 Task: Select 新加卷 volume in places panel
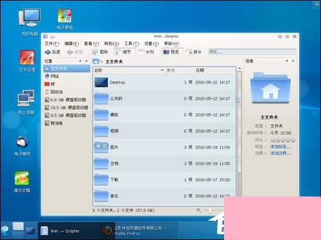tap(67, 123)
